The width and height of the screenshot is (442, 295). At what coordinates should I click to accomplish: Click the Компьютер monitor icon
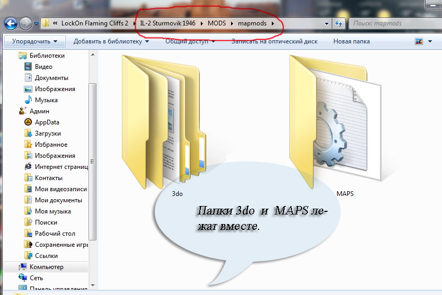pyautogui.click(x=23, y=266)
